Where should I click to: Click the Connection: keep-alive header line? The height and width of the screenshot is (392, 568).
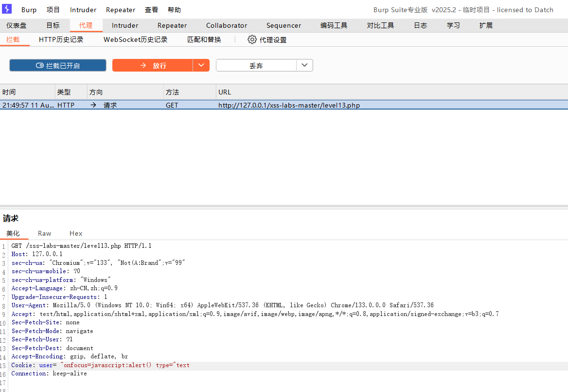point(49,373)
